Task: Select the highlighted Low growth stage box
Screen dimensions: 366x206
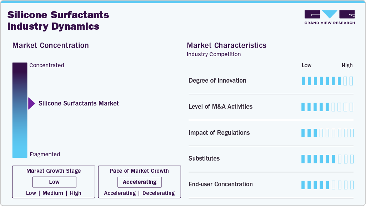Action: tap(54, 182)
